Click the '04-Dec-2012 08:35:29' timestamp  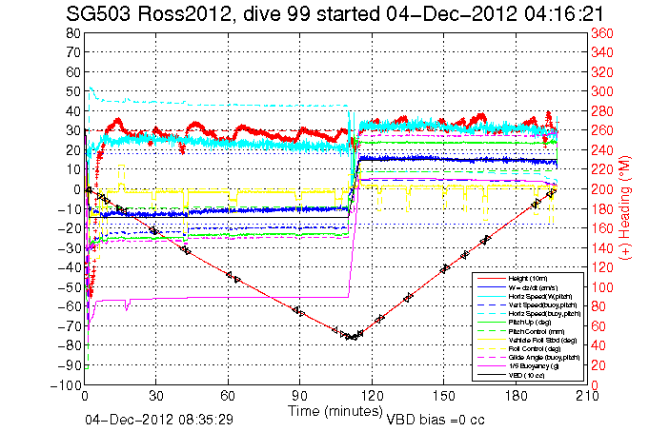point(159,420)
